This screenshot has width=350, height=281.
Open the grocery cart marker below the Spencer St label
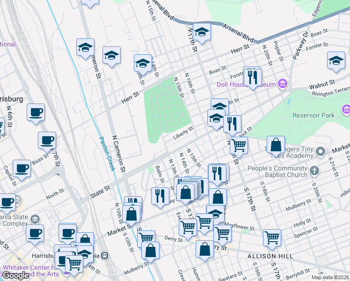(x=272, y=239)
